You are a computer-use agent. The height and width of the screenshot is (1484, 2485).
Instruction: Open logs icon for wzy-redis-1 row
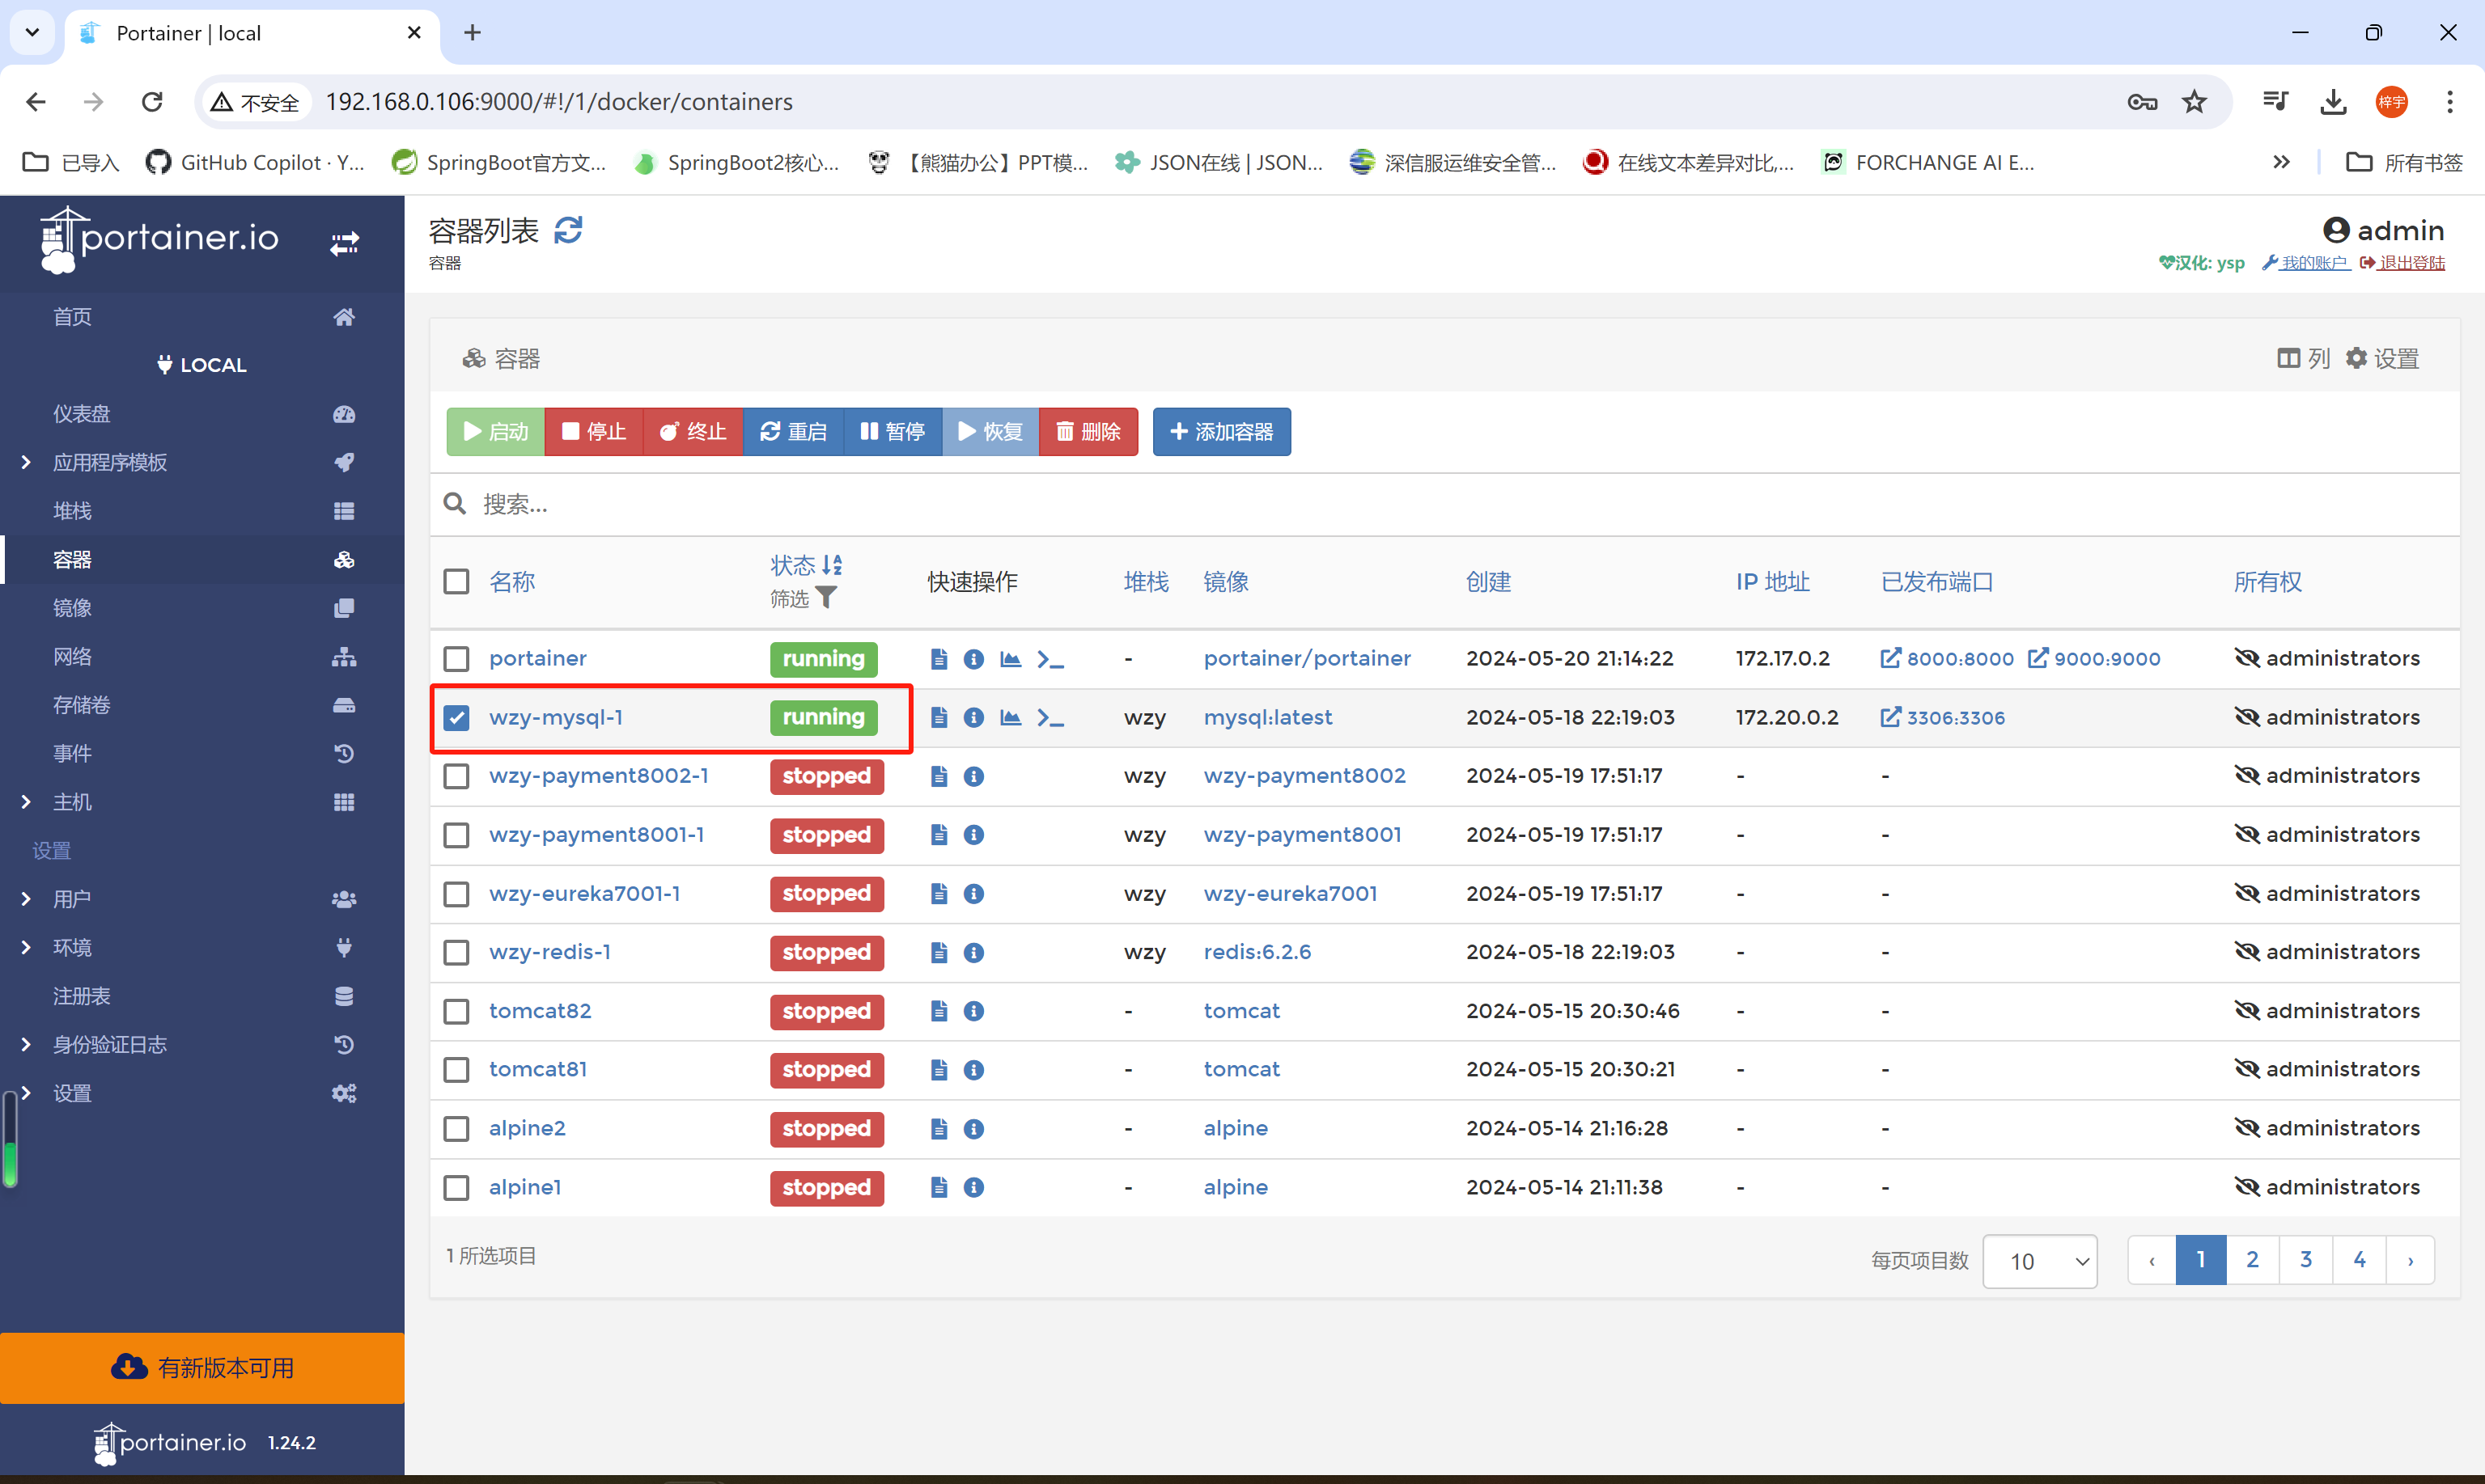point(939,952)
